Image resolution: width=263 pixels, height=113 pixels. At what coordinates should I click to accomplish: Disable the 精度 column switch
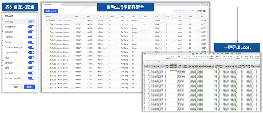coord(31,58)
